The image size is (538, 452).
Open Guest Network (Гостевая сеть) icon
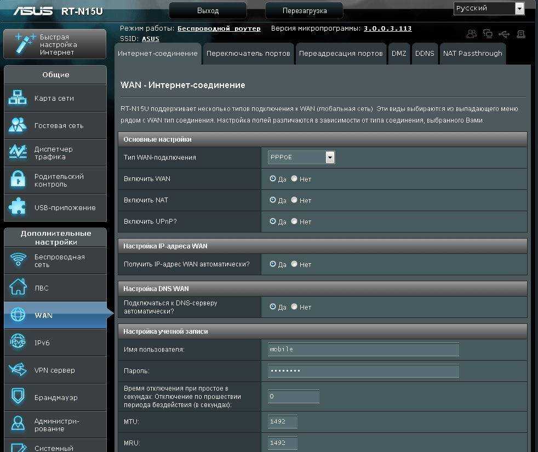click(x=18, y=125)
